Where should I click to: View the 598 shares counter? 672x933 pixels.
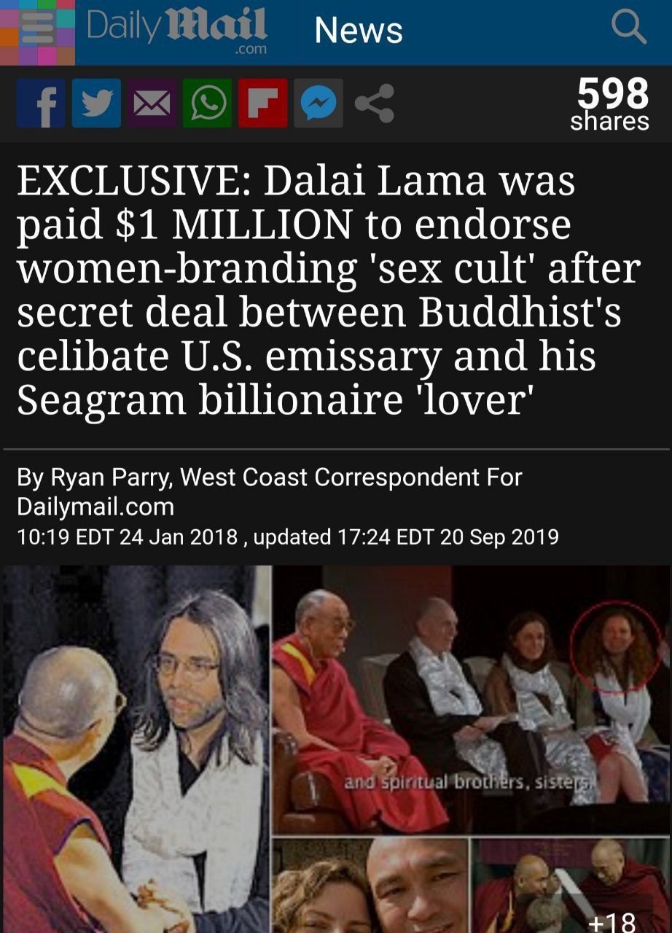pyautogui.click(x=610, y=104)
